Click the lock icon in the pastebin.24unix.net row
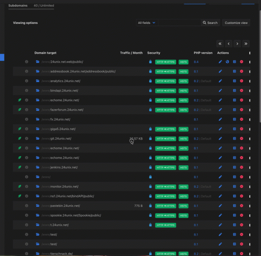The height and width of the screenshot is (256, 261). (x=150, y=206)
